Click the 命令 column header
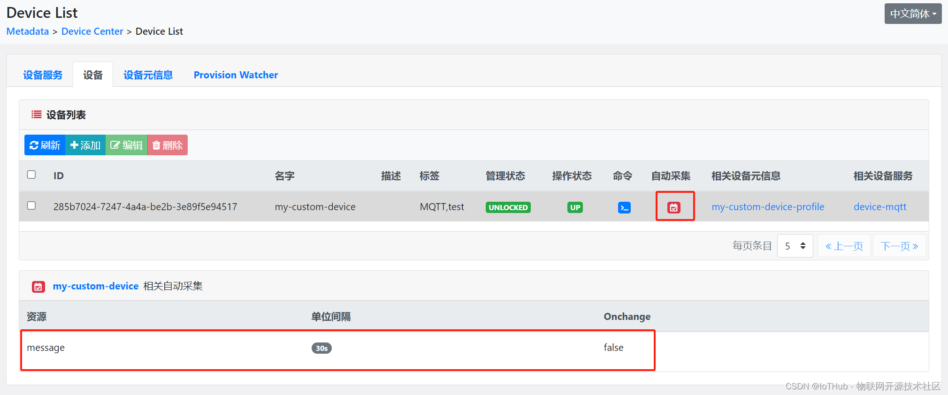The height and width of the screenshot is (395, 948). 623,176
